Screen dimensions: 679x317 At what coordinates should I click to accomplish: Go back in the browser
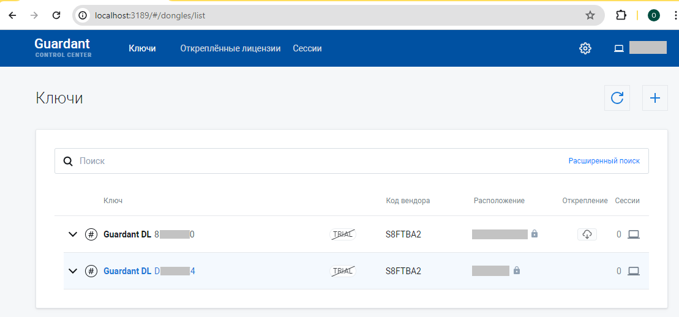12,15
